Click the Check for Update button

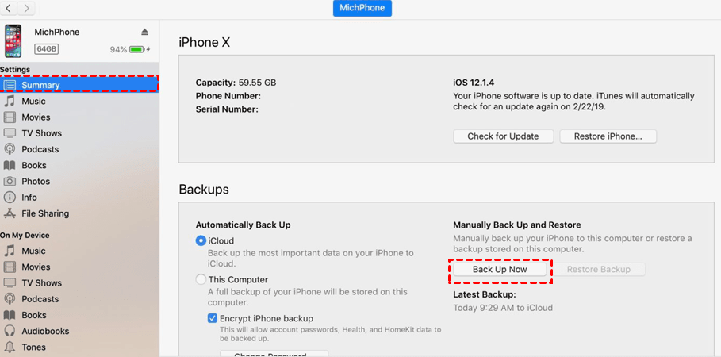coord(503,136)
